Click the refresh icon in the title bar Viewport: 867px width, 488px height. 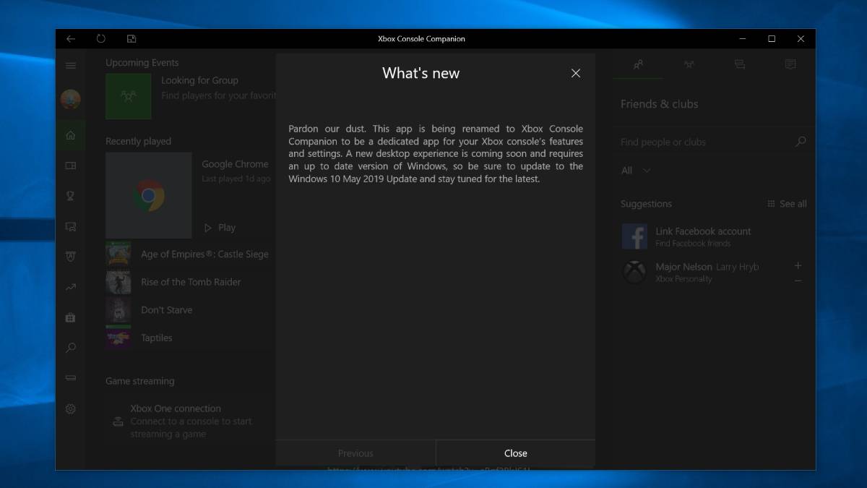pos(101,38)
